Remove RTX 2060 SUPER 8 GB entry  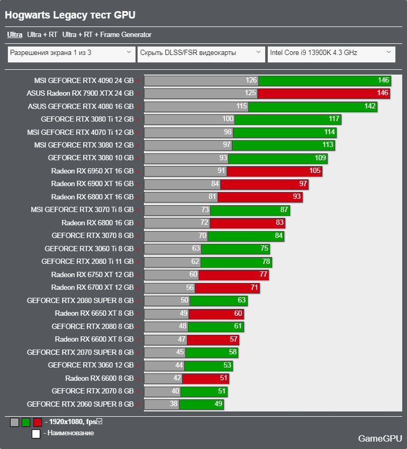(138, 405)
